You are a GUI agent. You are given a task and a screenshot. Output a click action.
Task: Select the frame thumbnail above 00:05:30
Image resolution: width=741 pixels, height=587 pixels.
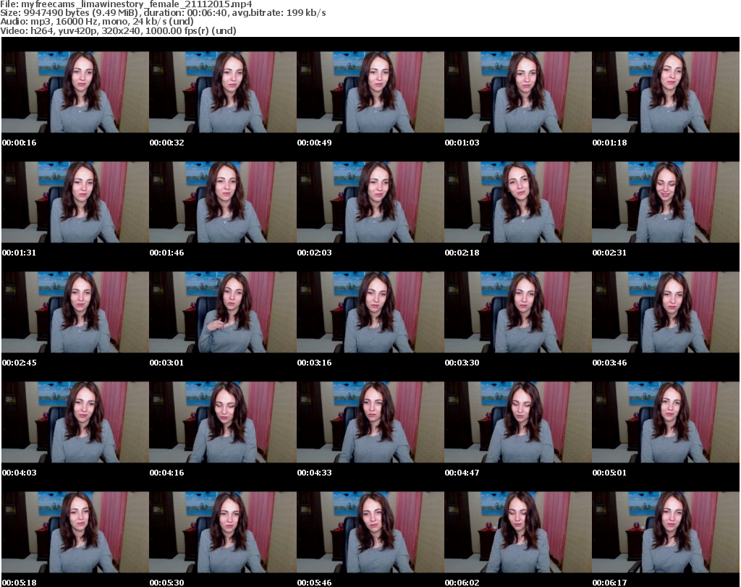pyautogui.click(x=223, y=533)
